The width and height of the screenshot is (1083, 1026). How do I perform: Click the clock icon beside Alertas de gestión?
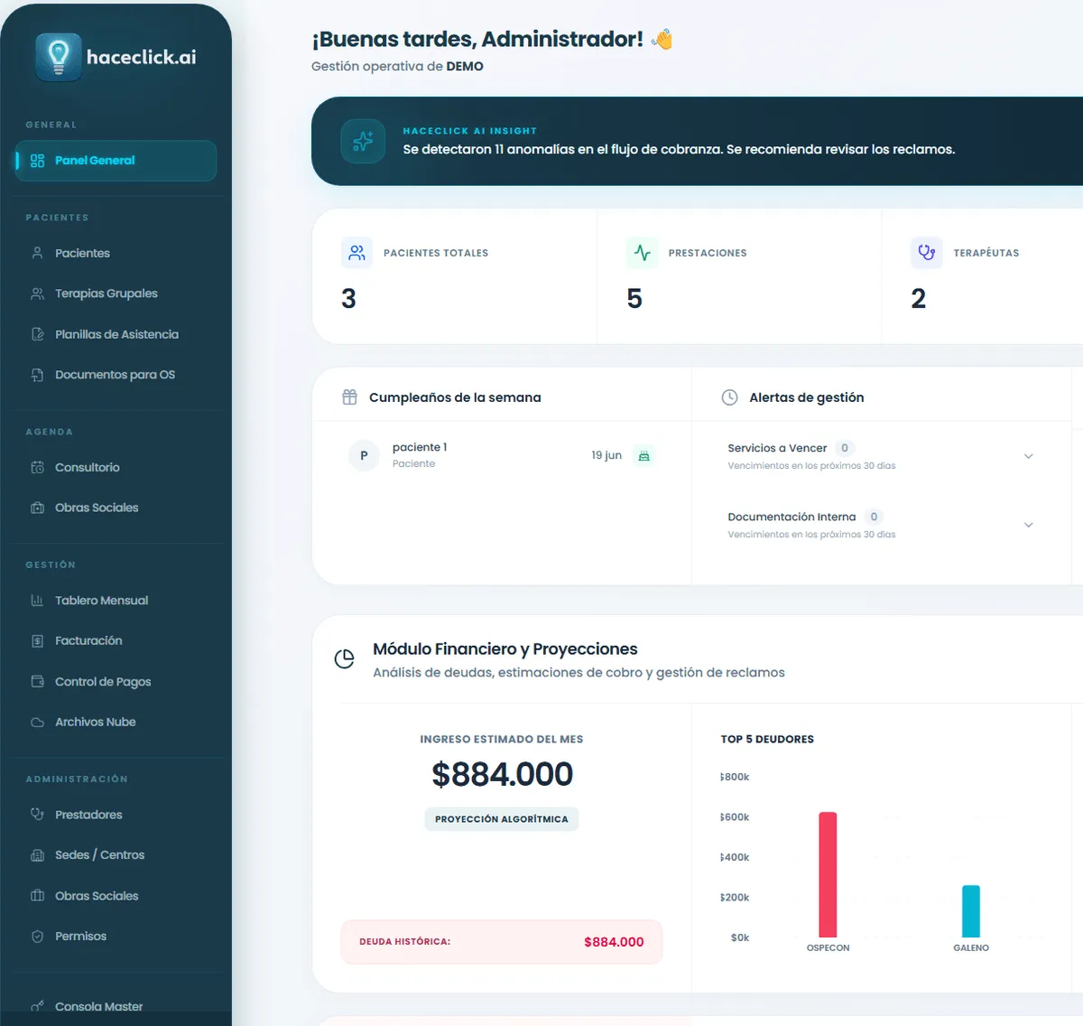729,397
